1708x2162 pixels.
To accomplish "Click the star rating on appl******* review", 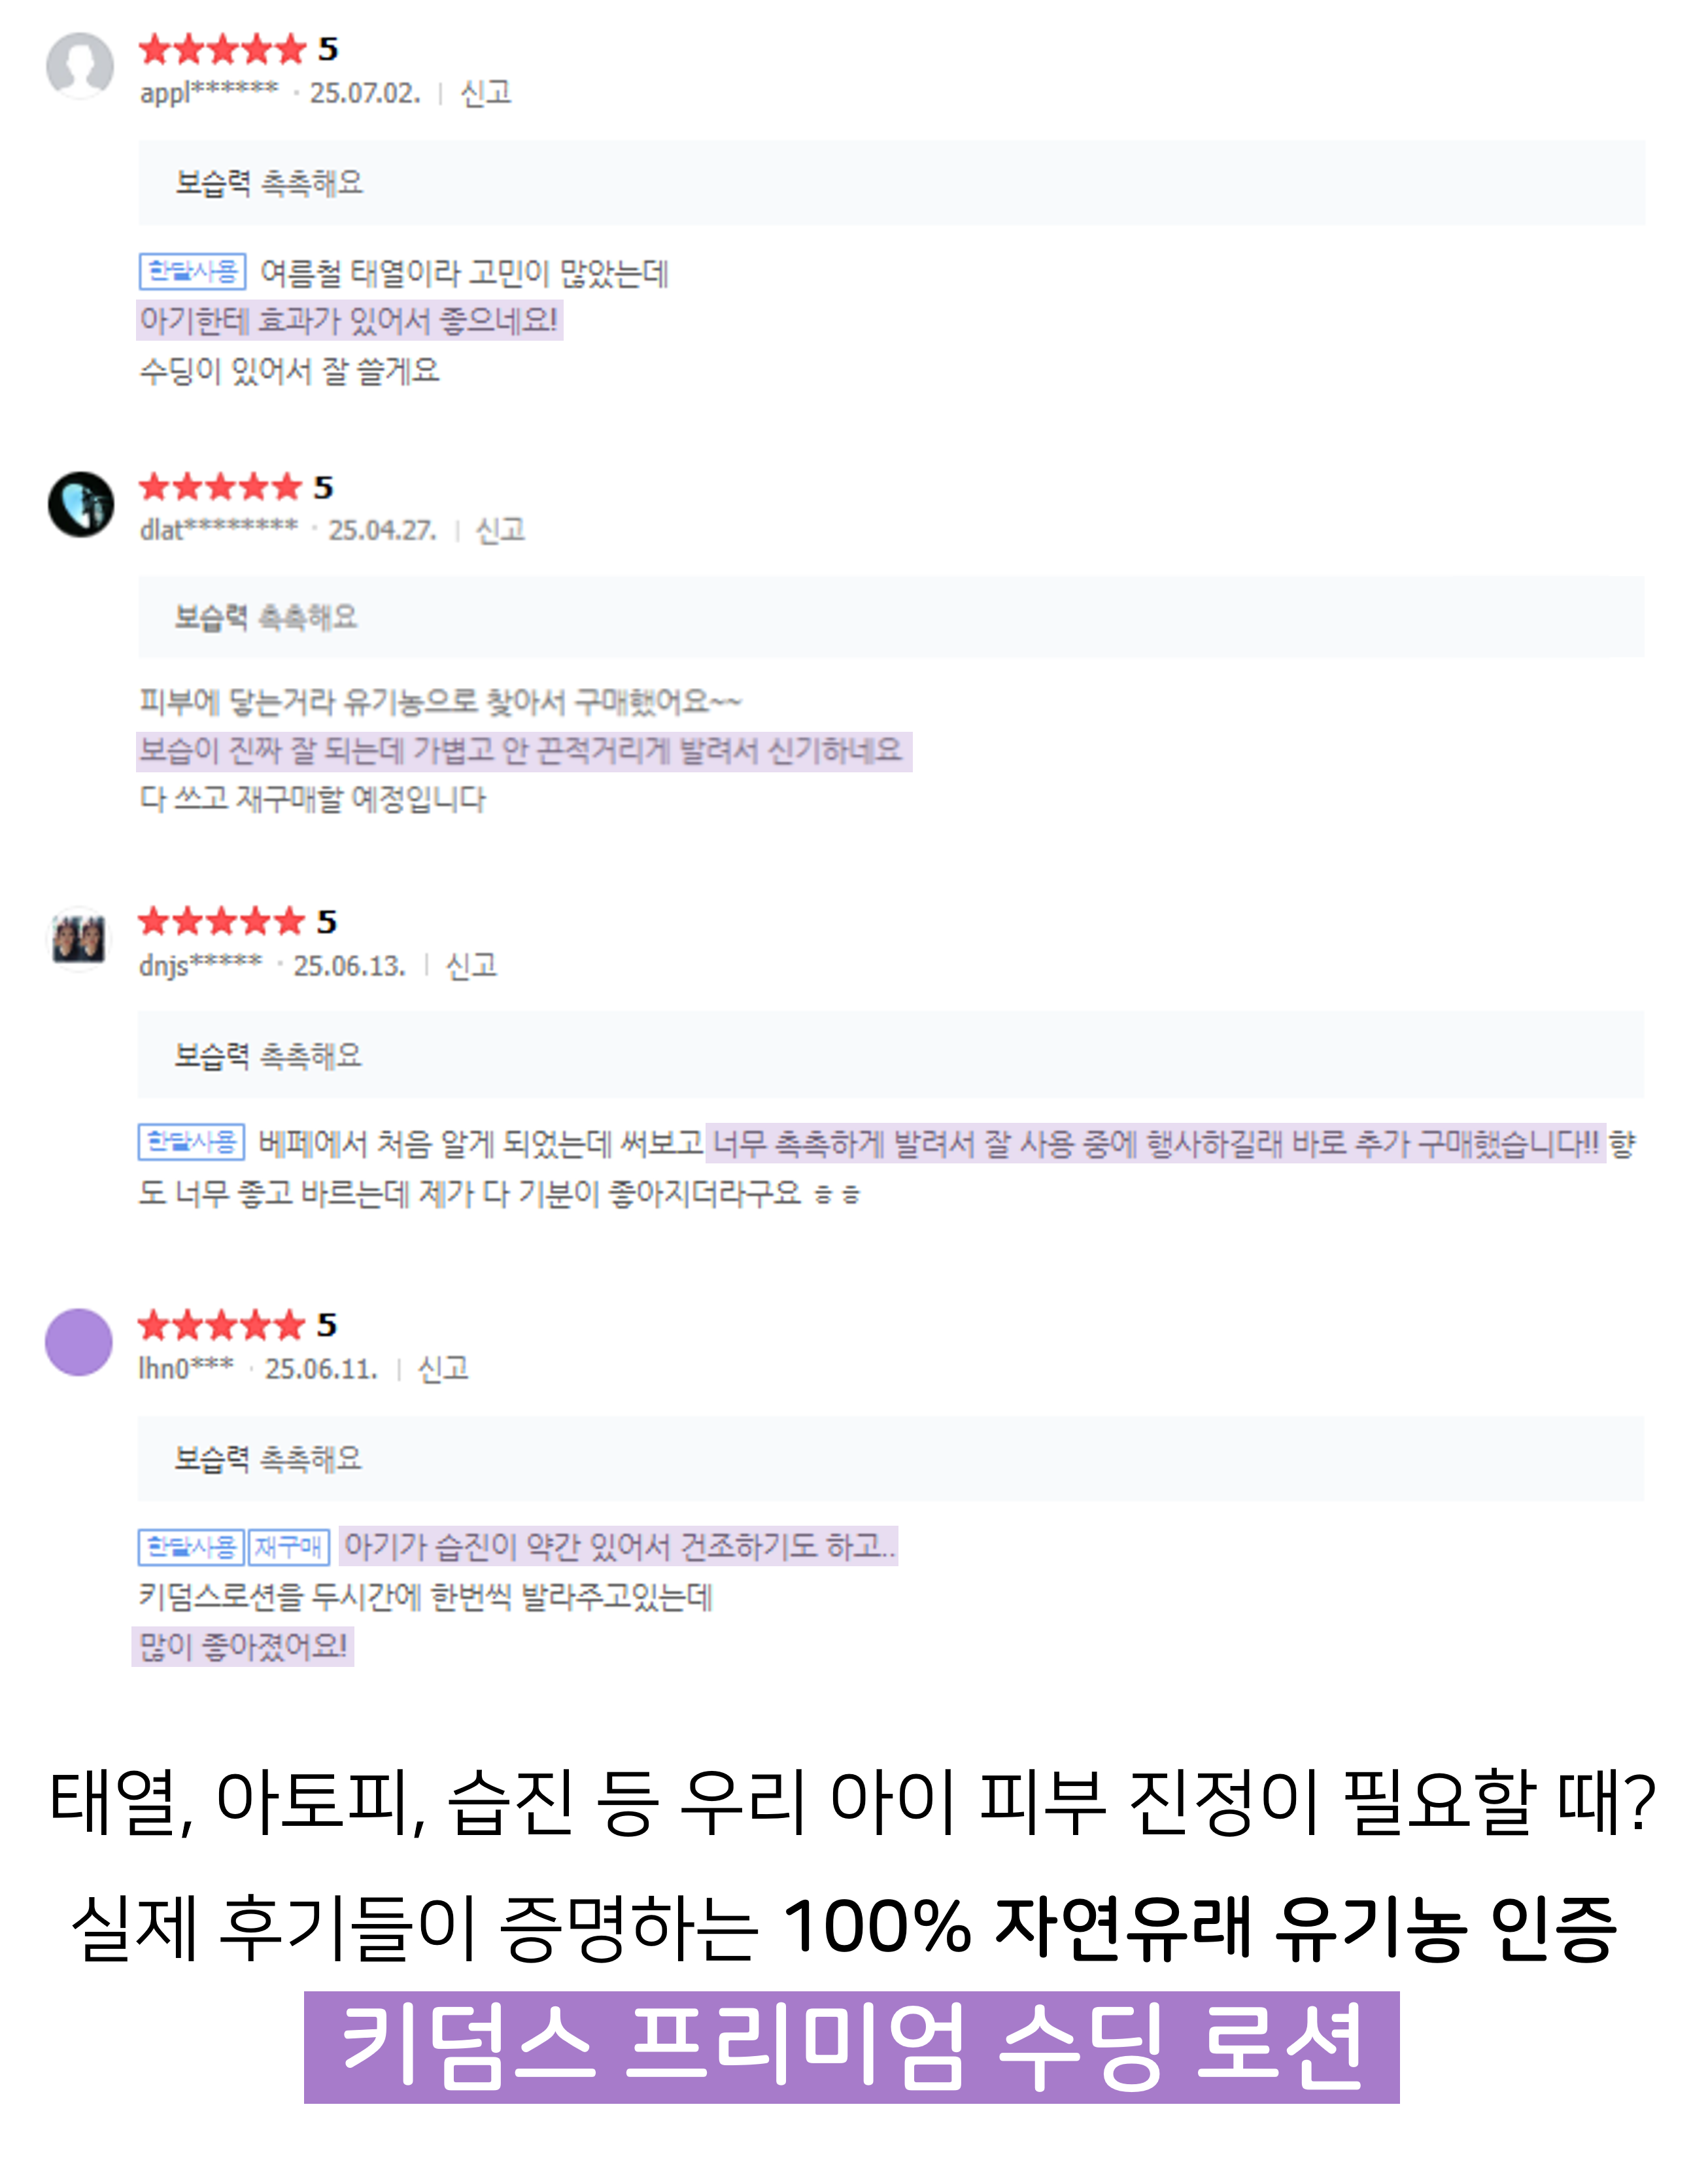I will click(222, 48).
